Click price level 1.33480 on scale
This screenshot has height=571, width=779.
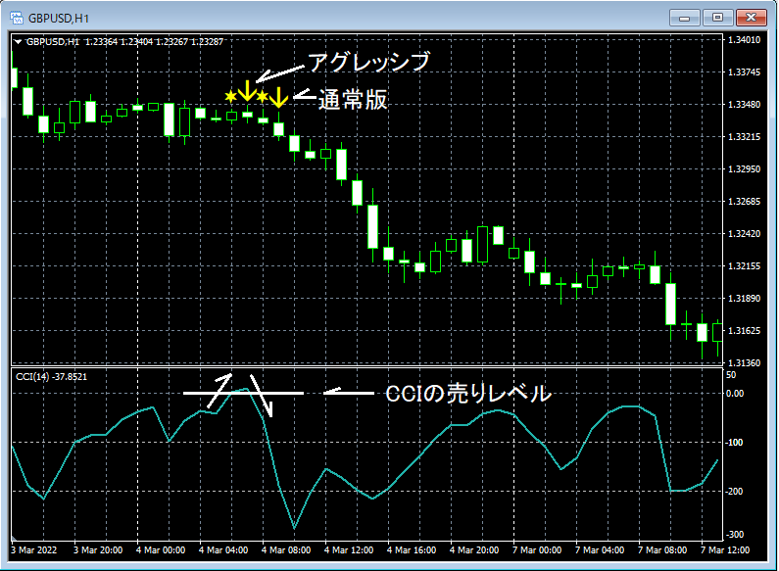point(744,105)
